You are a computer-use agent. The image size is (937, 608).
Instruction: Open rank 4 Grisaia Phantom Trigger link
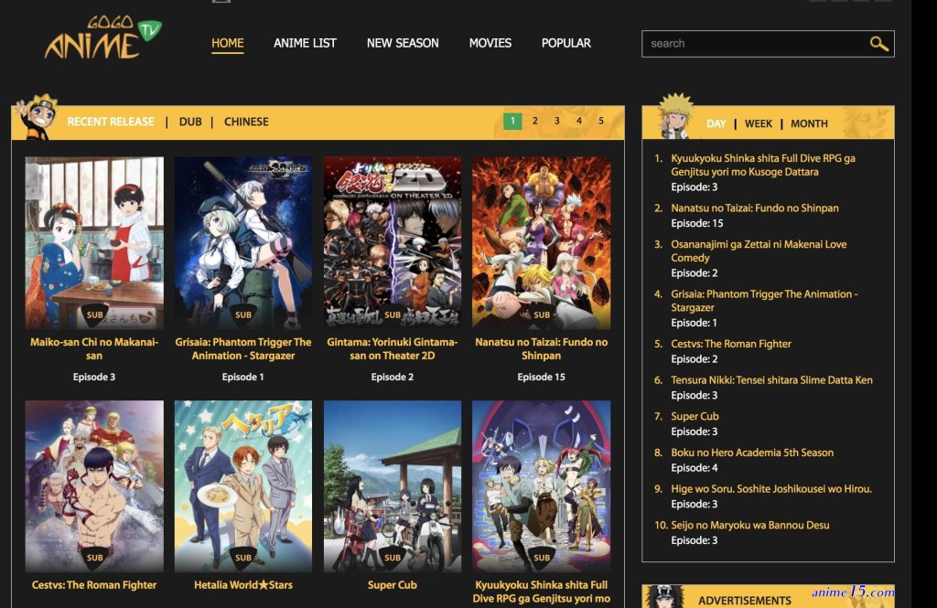click(x=764, y=301)
